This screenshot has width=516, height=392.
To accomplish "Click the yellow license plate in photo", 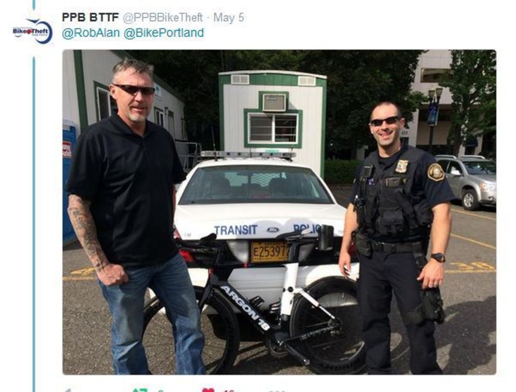I will [270, 252].
